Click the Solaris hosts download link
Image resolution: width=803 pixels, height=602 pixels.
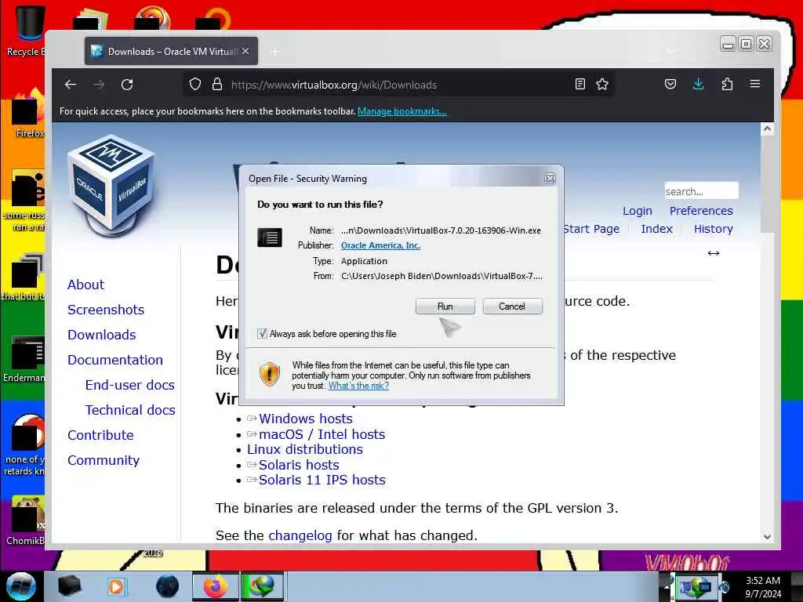299,465
